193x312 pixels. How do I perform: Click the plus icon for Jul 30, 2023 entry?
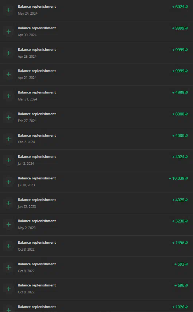click(x=8, y=182)
